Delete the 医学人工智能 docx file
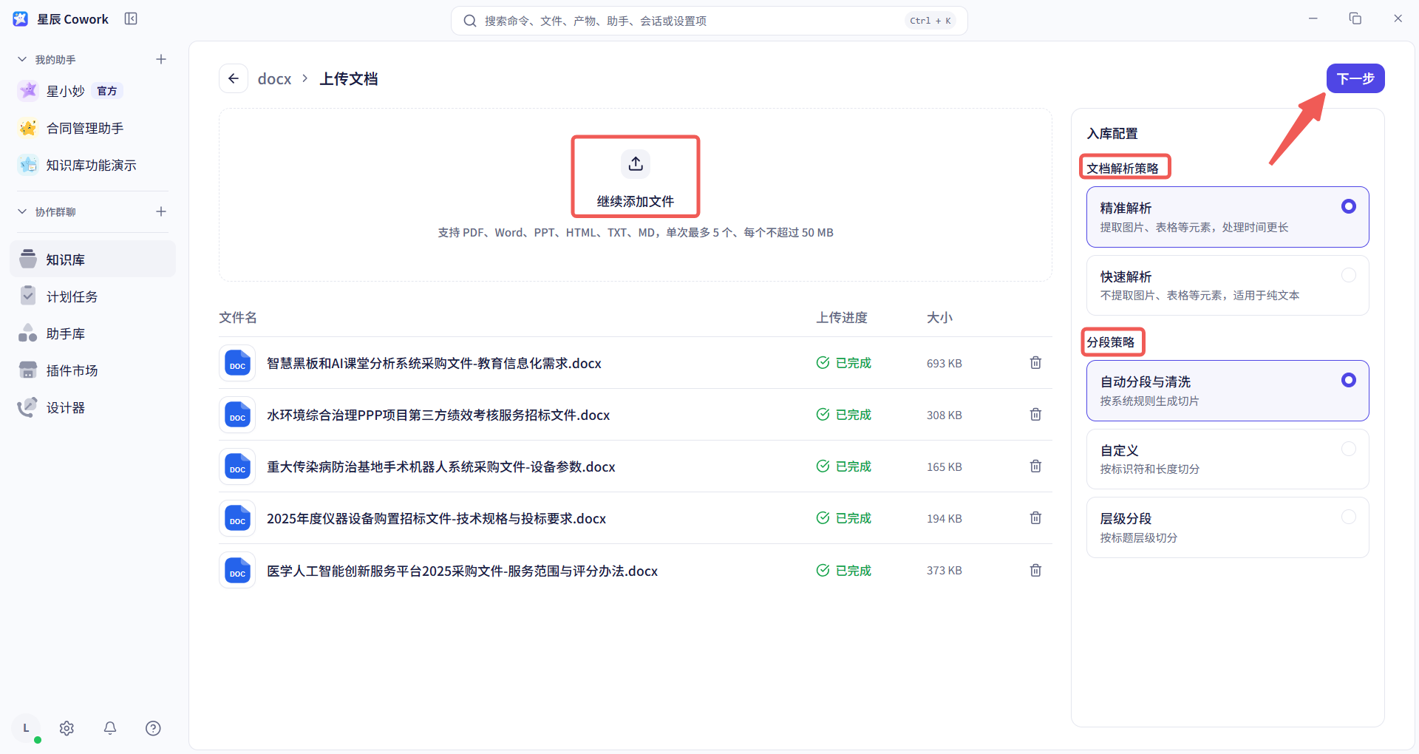1419x754 pixels. click(1035, 571)
